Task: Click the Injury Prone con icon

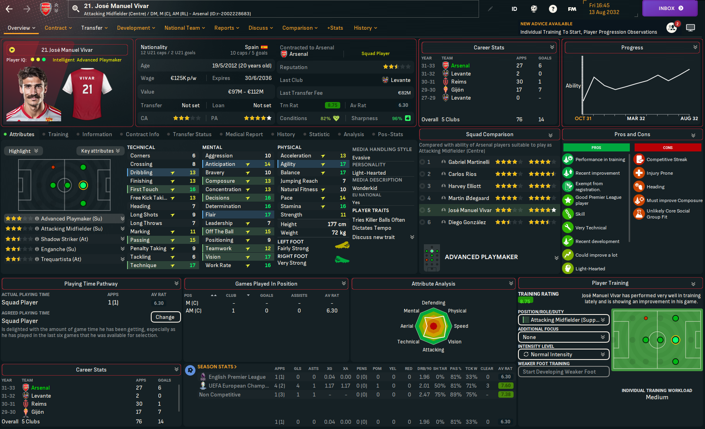Action: point(639,173)
